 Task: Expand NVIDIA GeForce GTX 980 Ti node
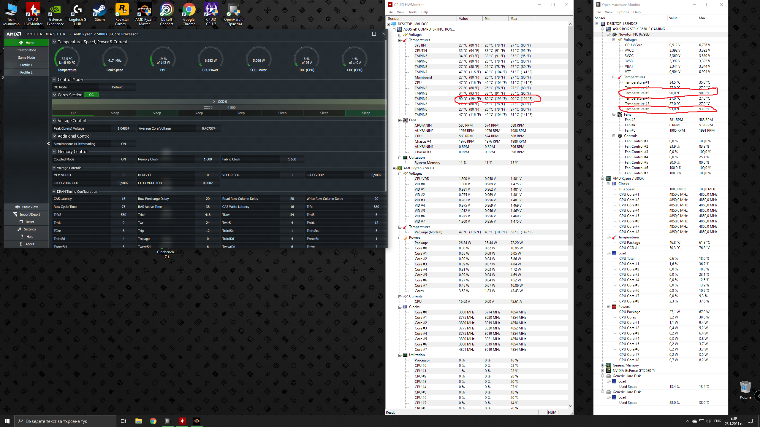click(603, 371)
